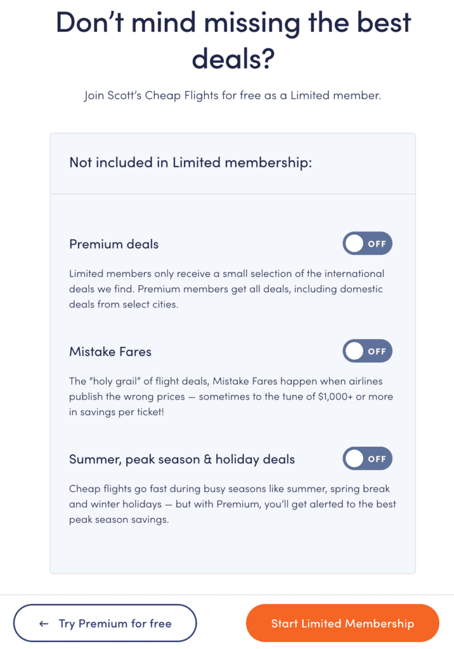Screen dimensions: 454x649
Task: Click the white knob on Mistake Fares switch
Action: (x=354, y=351)
